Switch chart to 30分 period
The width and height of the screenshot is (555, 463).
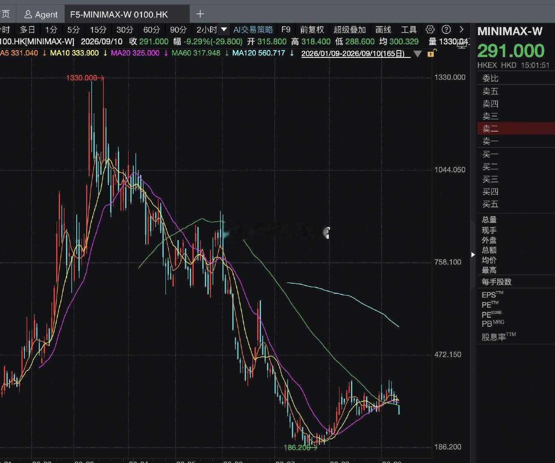click(125, 30)
